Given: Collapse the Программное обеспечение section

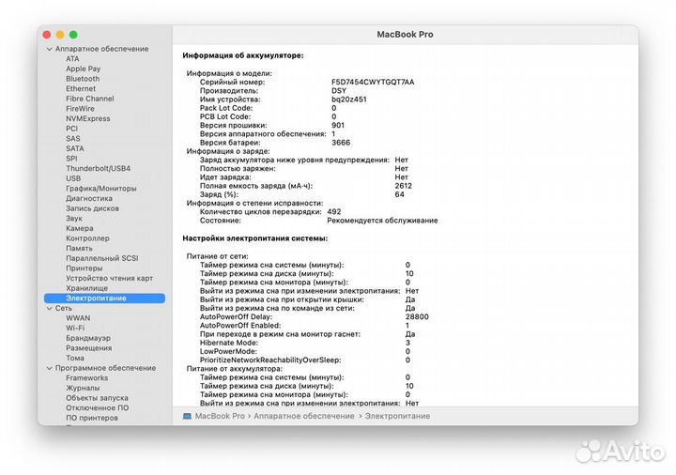Looking at the screenshot, I should pos(49,368).
